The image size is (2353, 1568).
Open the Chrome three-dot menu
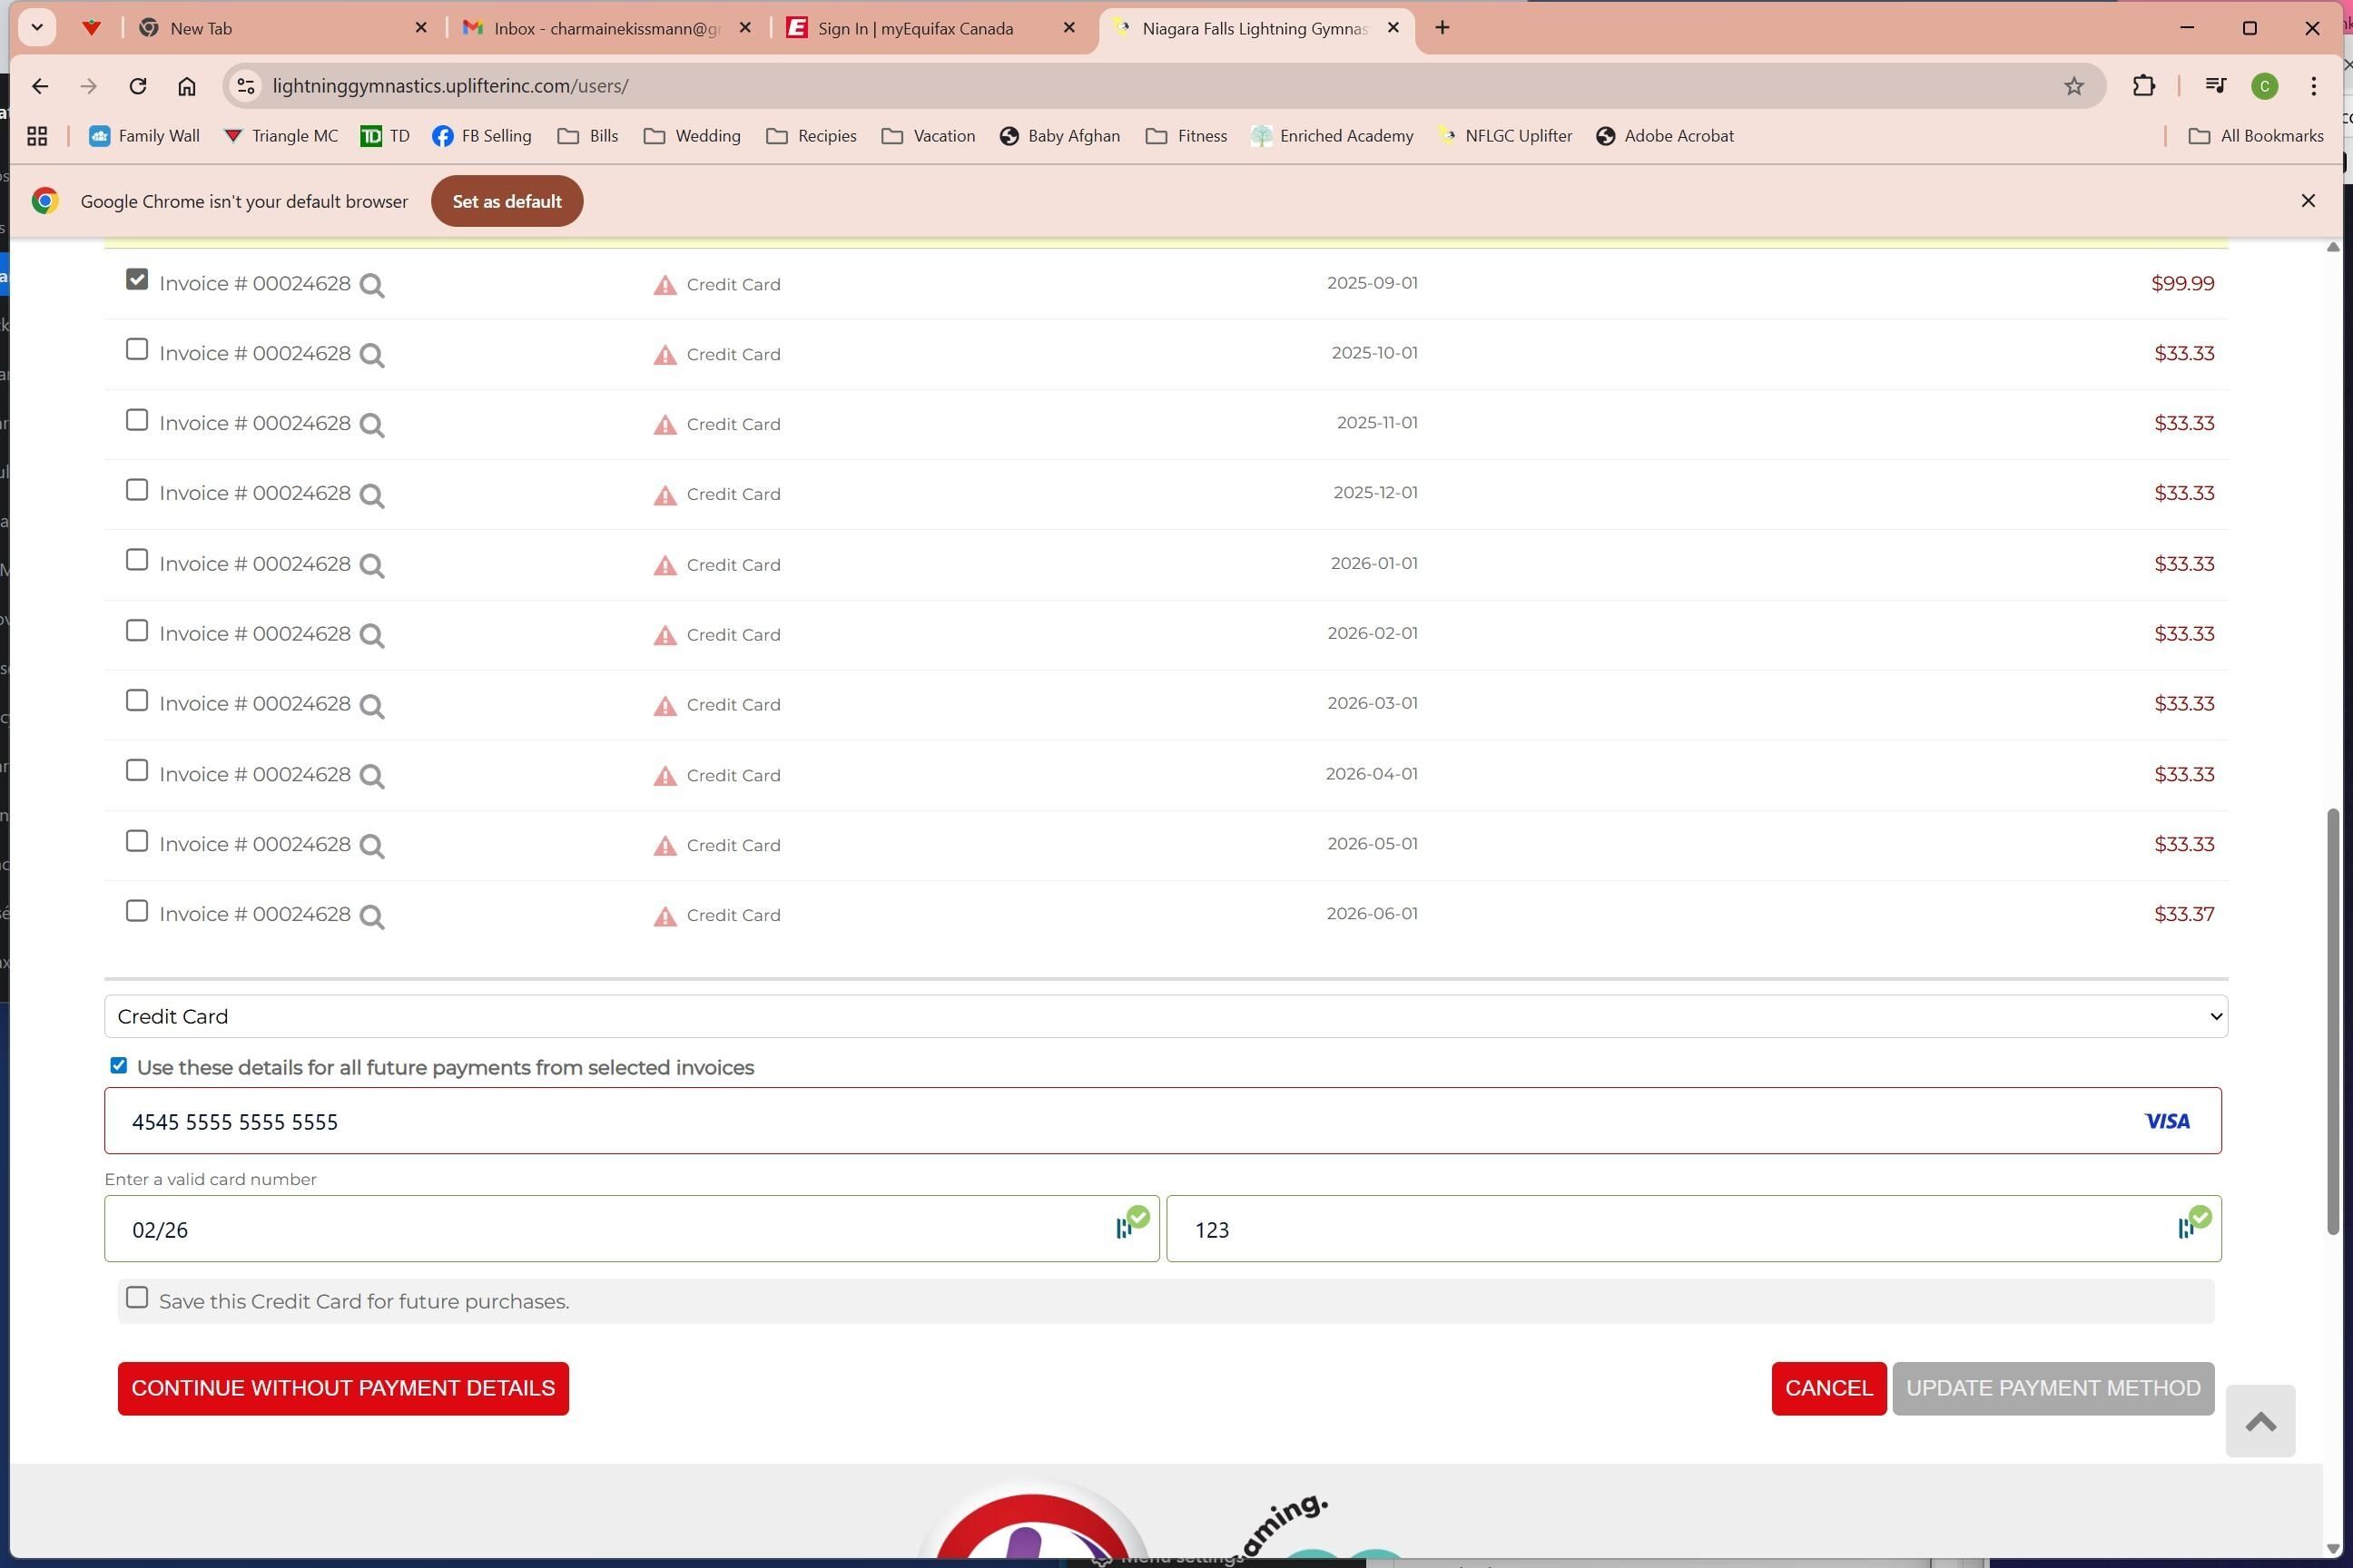click(2313, 86)
